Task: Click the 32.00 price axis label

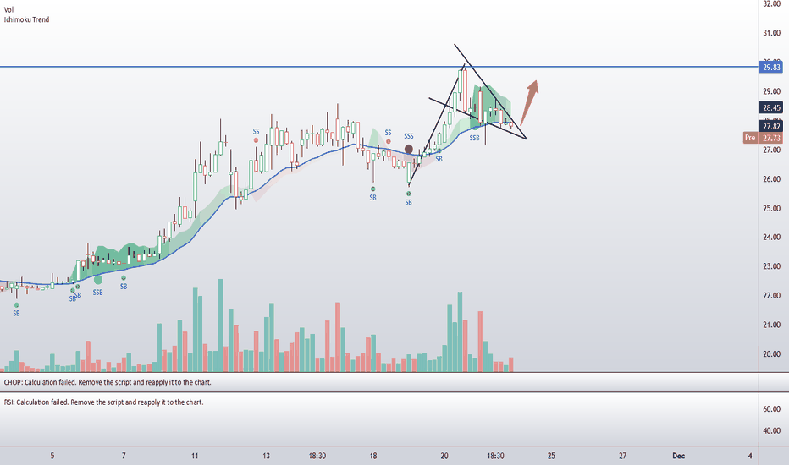Action: click(x=771, y=4)
